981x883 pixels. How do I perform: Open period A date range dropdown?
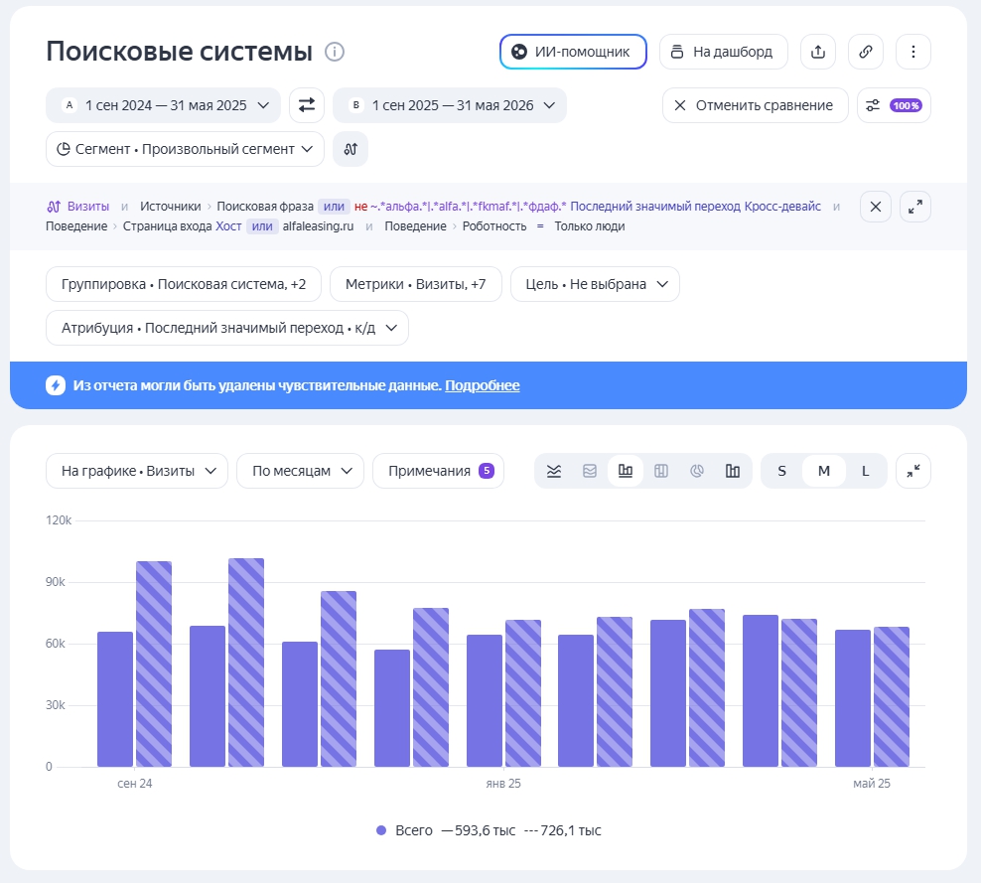(163, 105)
